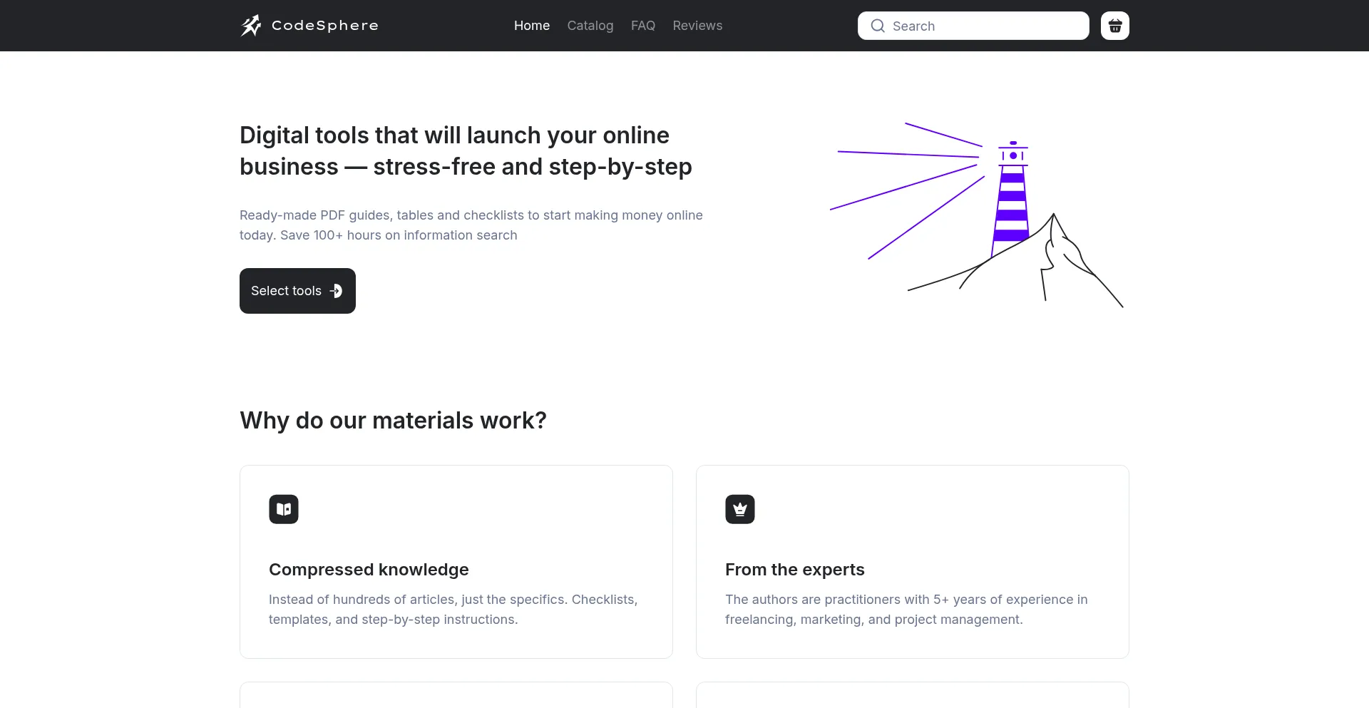Click the crown icon in From the experts card
This screenshot has height=708, width=1369.
pyautogui.click(x=740, y=509)
